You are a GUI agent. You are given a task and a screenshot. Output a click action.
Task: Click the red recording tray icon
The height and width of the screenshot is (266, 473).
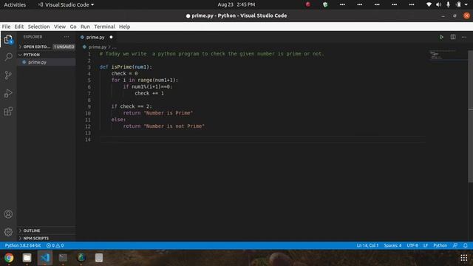tap(308, 4)
